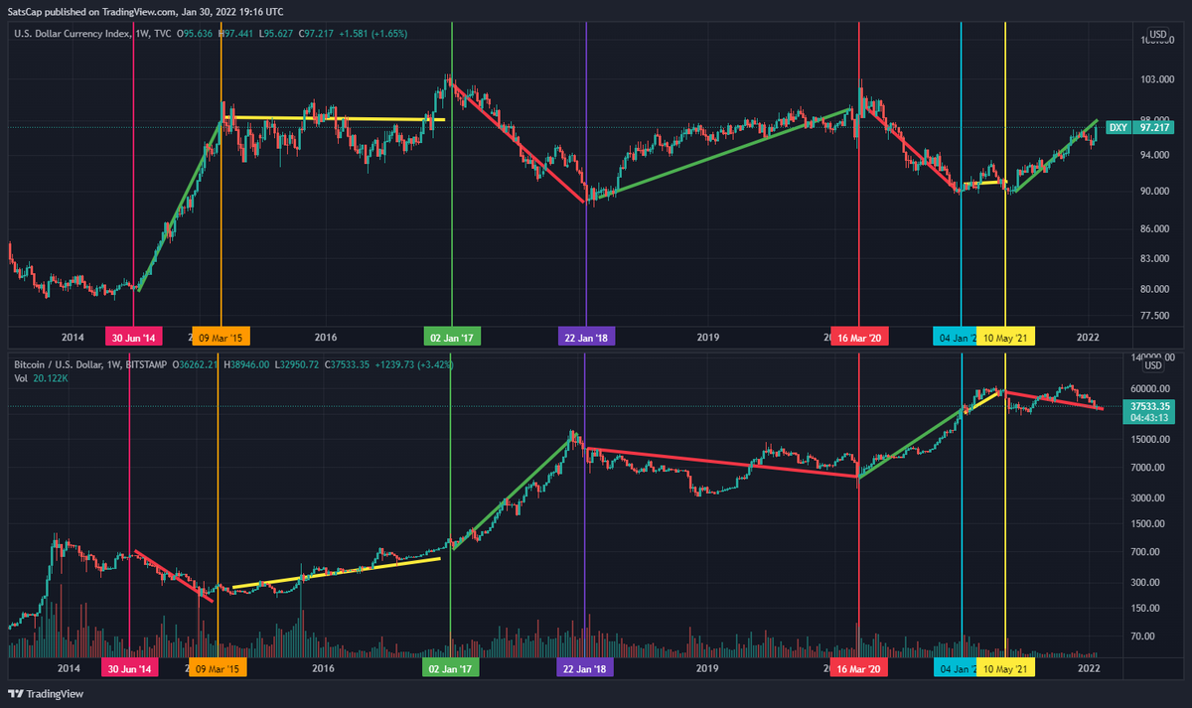Click the 80.000 level on DXY price axis
The height and width of the screenshot is (708, 1192).
click(1154, 290)
